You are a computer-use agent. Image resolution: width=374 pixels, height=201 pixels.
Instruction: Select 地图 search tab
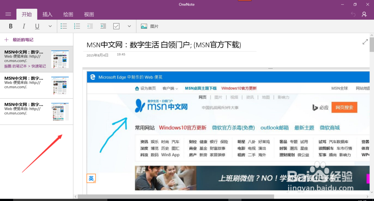266,97
